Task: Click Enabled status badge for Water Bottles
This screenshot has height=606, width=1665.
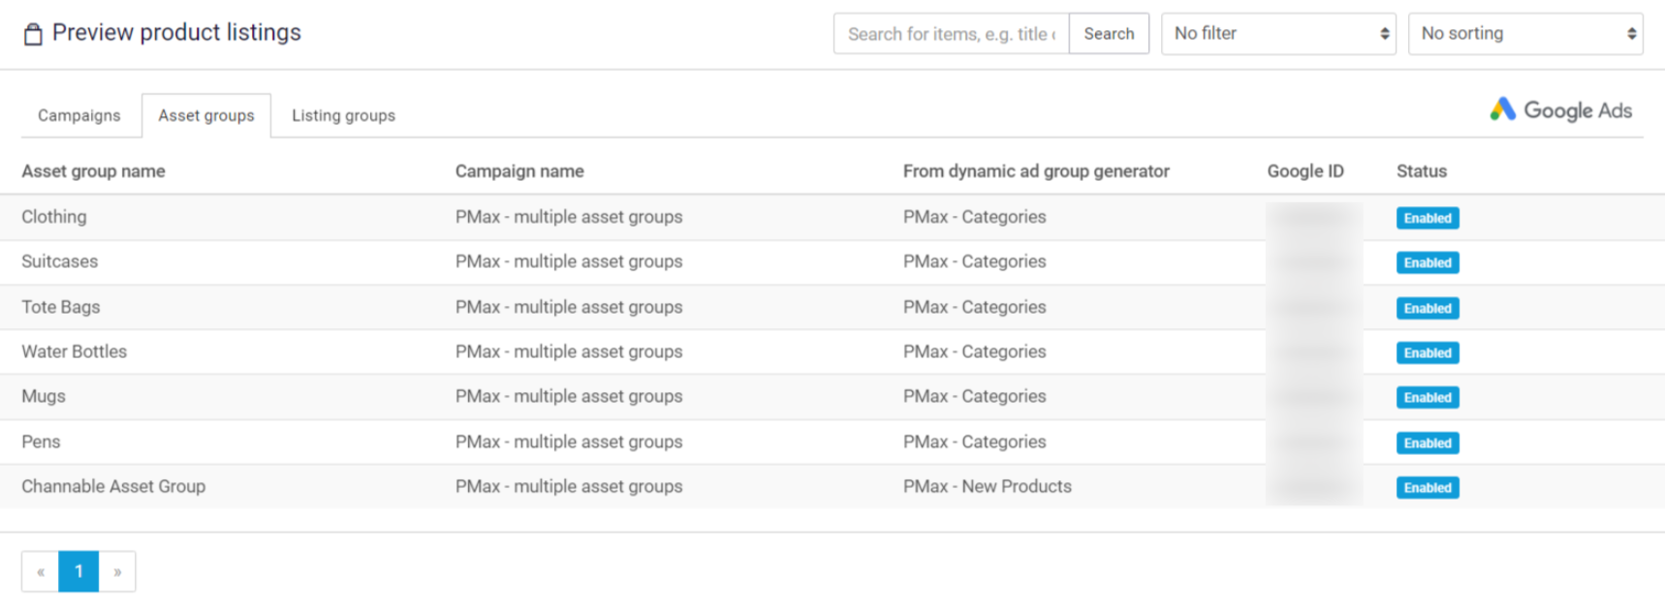Action: pos(1427,353)
